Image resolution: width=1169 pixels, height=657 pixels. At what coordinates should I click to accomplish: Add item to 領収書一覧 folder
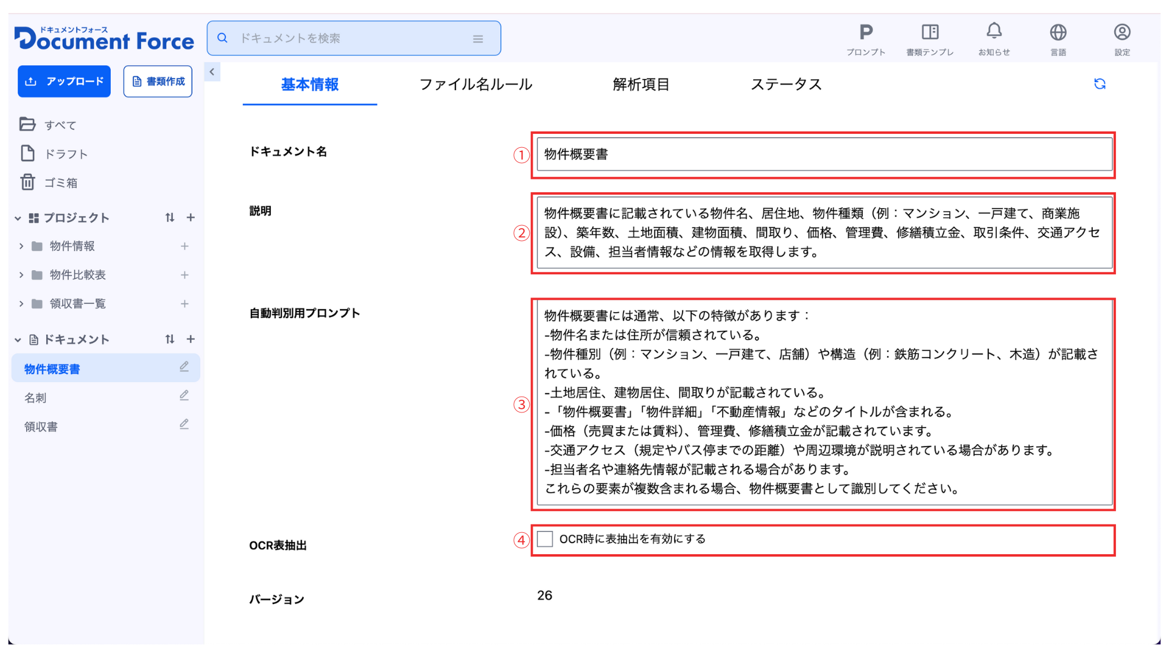184,304
